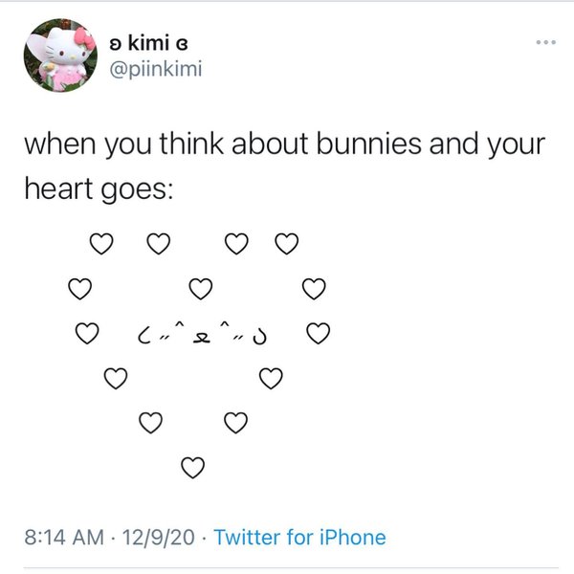Click the right heart just above bottom tip
This screenshot has height=574, width=574.
[x=236, y=421]
